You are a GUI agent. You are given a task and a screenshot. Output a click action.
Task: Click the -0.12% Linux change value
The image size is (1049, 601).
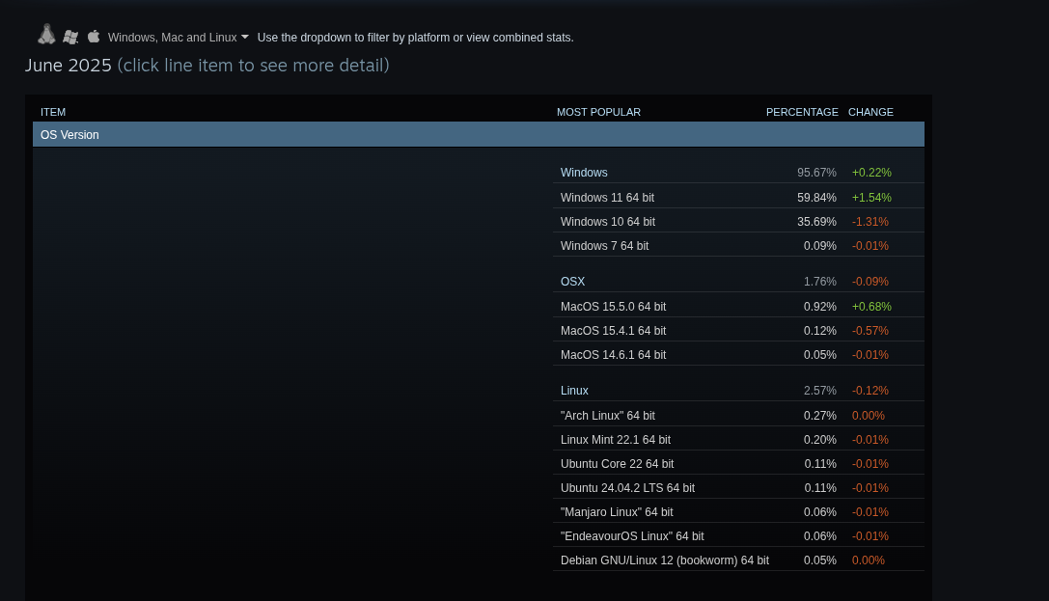coord(870,391)
